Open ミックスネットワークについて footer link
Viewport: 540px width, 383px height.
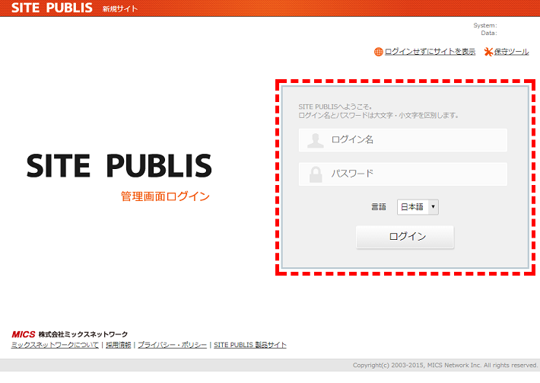click(55, 345)
